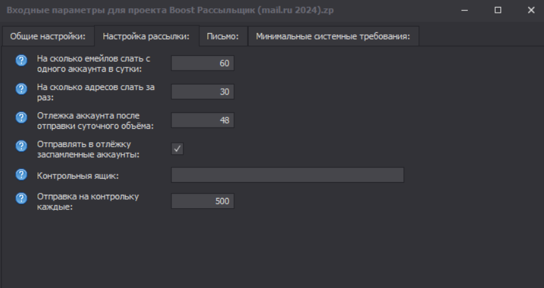Maximize the project parameters window
Screen dimensions: 544x288
[498, 10]
